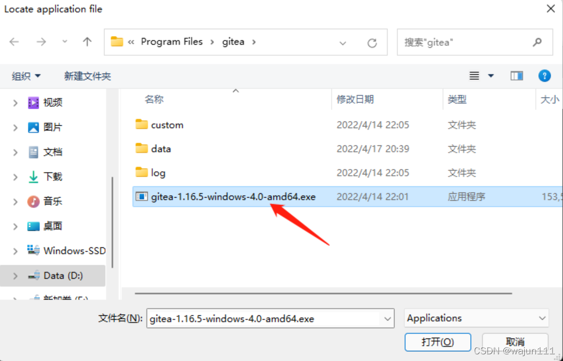Open the address bar history dropdown
563x361 pixels.
click(342, 43)
